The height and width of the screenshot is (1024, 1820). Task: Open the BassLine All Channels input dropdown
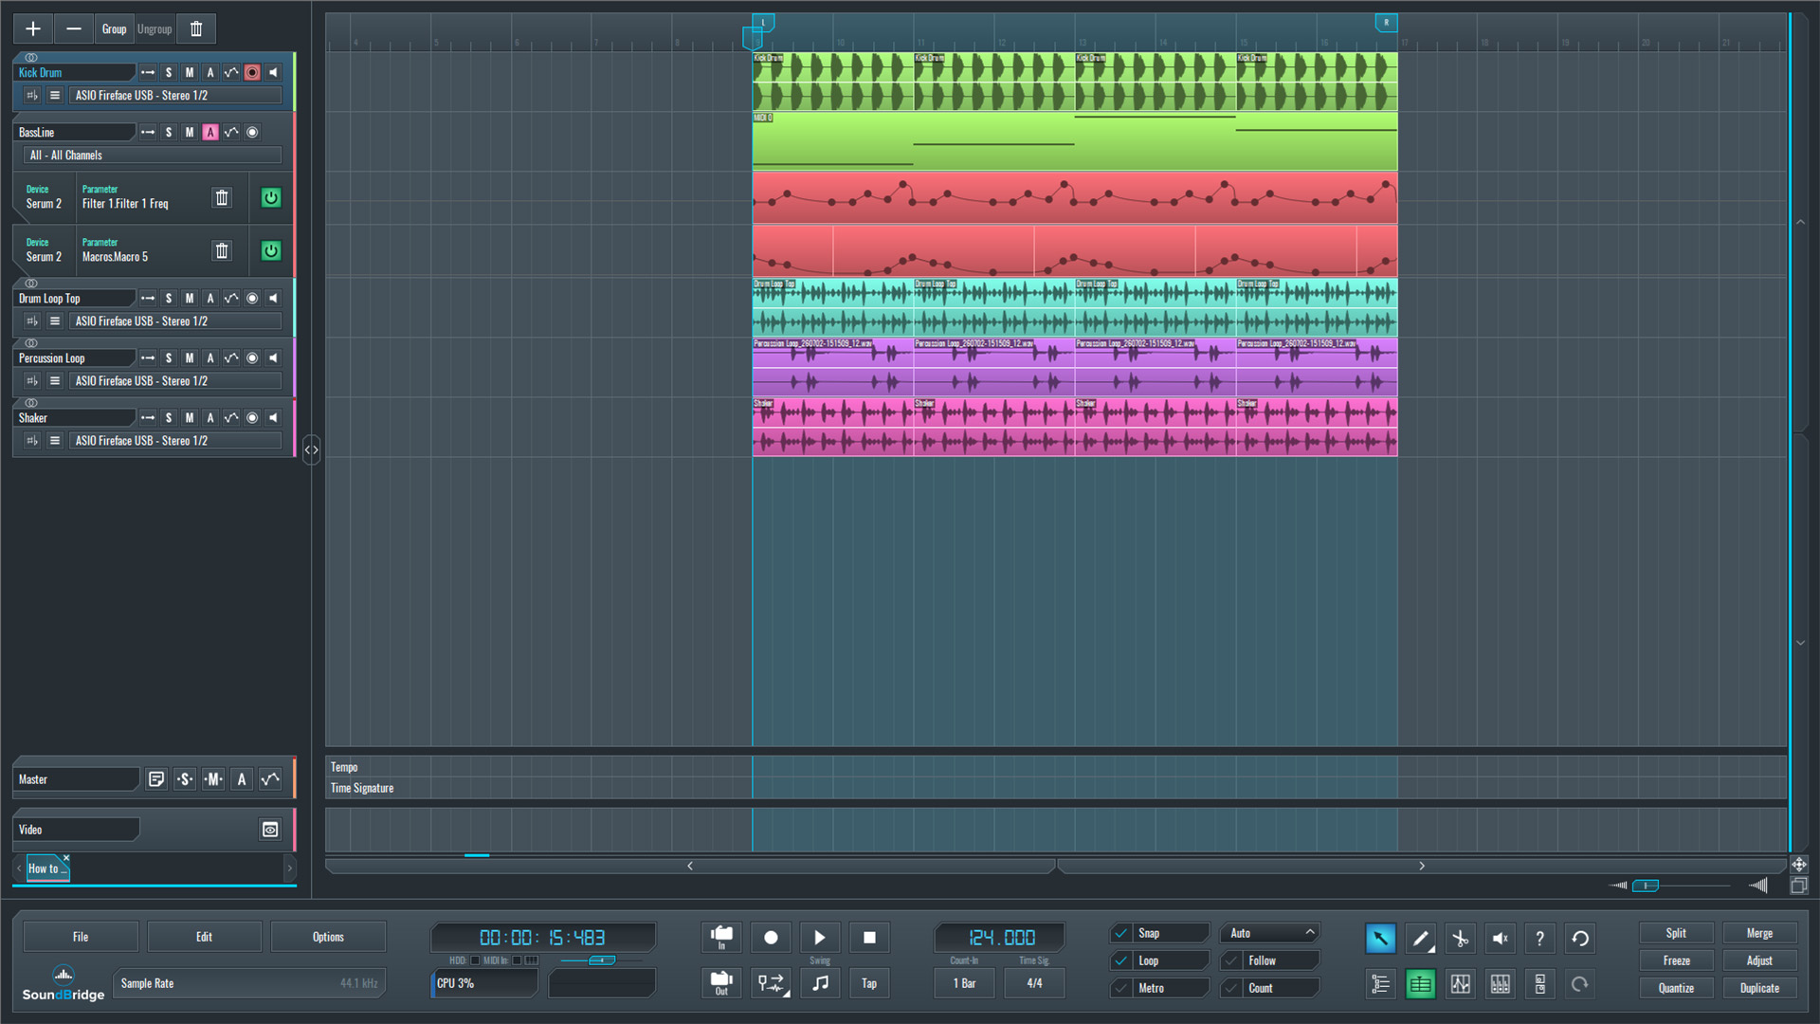153,155
